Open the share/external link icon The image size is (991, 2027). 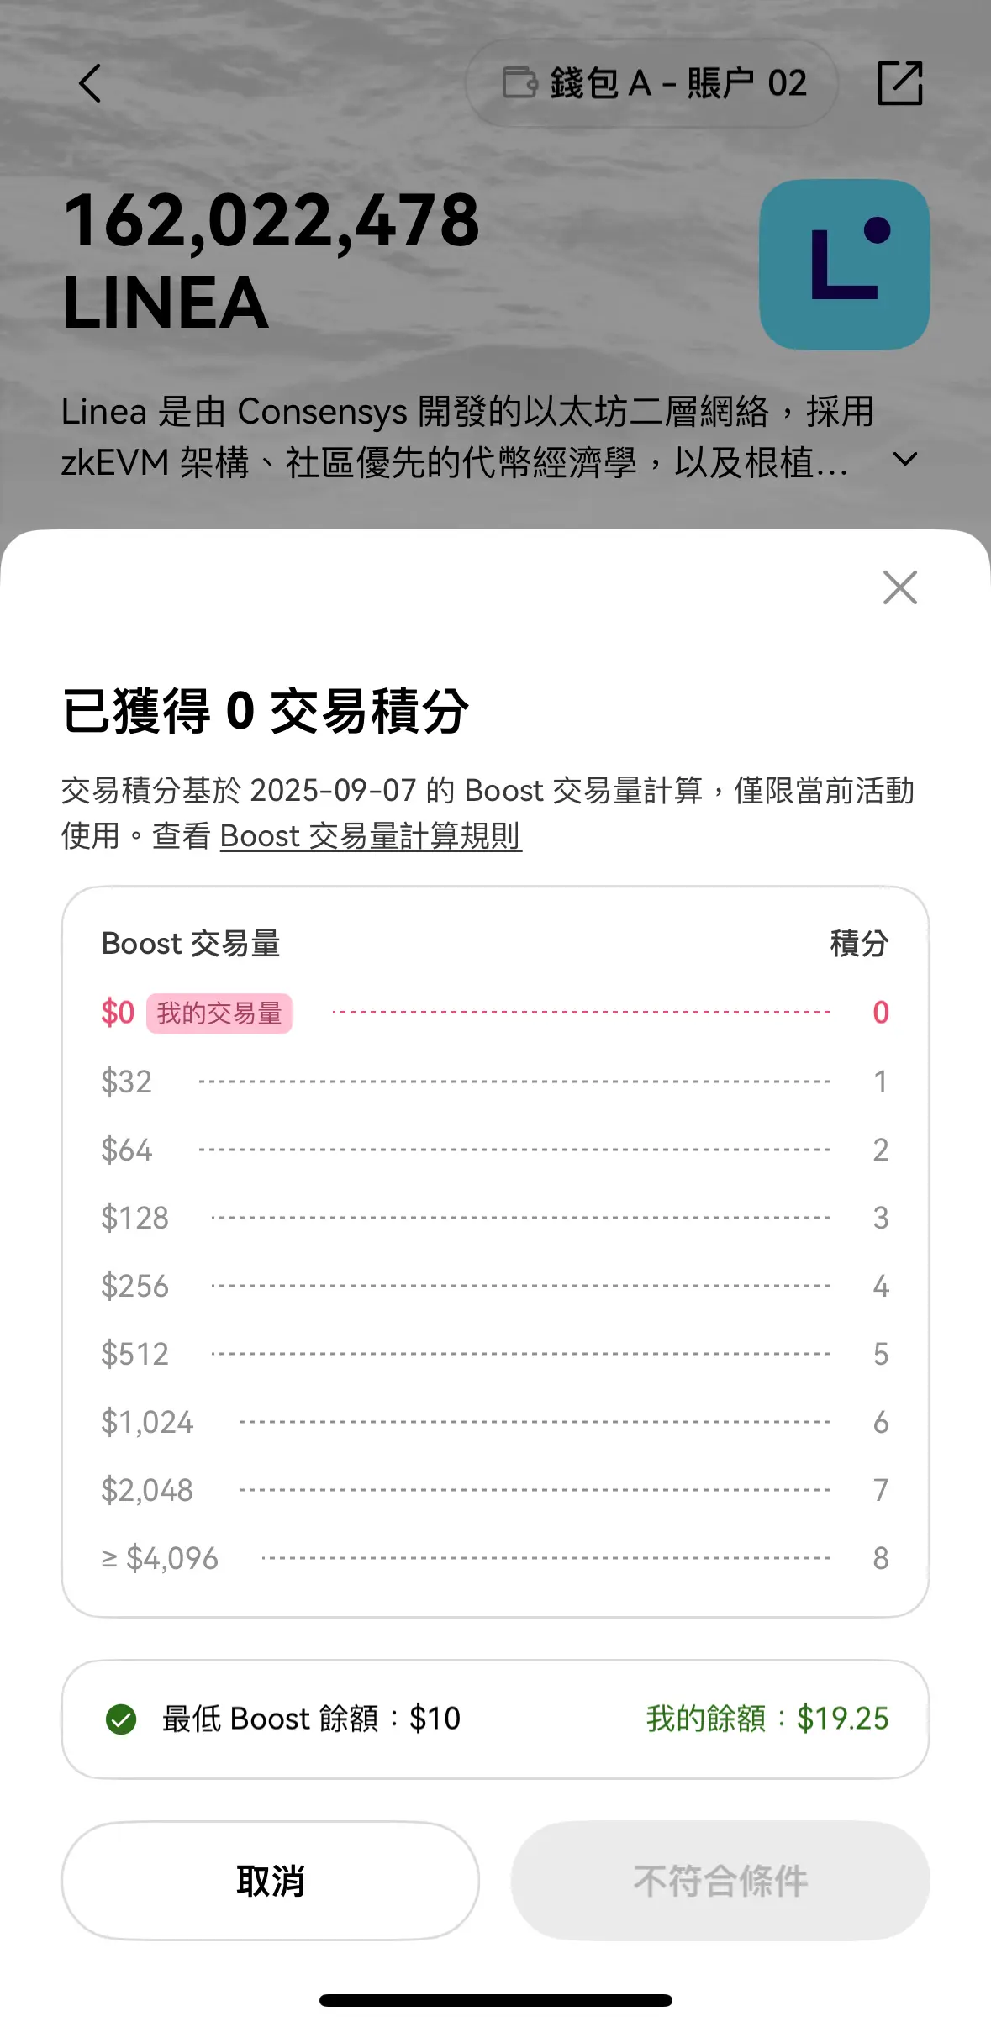pyautogui.click(x=899, y=83)
